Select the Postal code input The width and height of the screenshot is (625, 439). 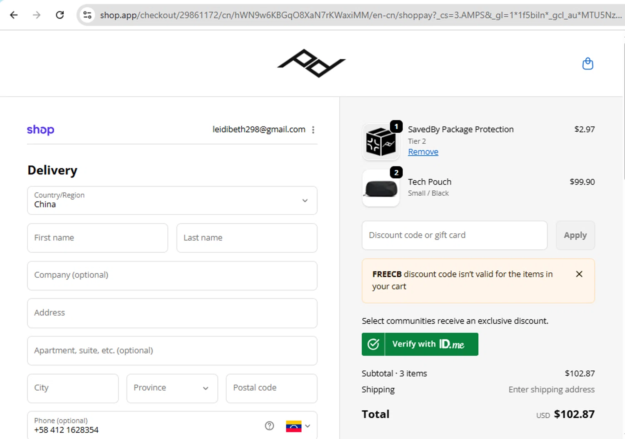pos(271,388)
